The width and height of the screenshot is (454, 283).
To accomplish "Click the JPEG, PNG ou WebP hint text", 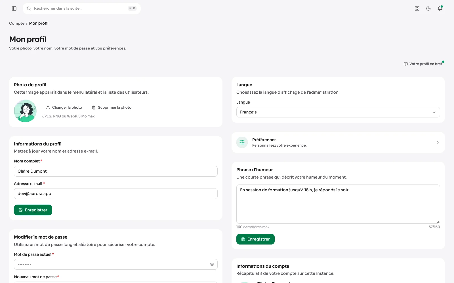I will [x=69, y=116].
